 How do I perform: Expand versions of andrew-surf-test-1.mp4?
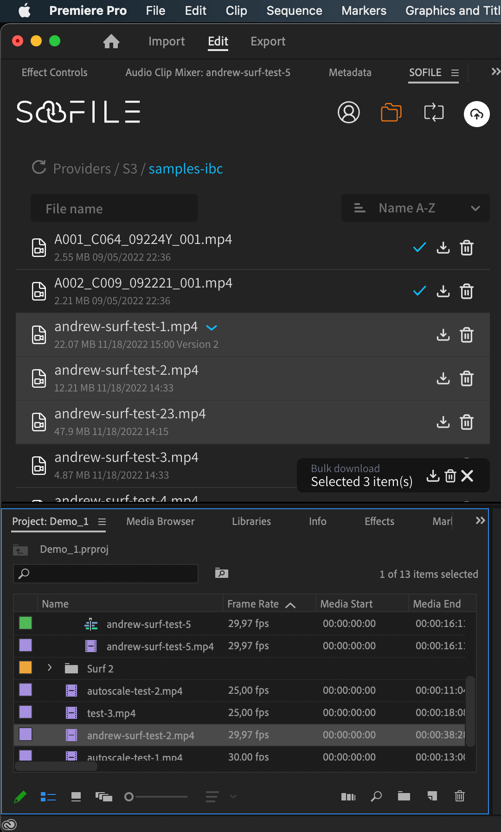[x=212, y=327]
